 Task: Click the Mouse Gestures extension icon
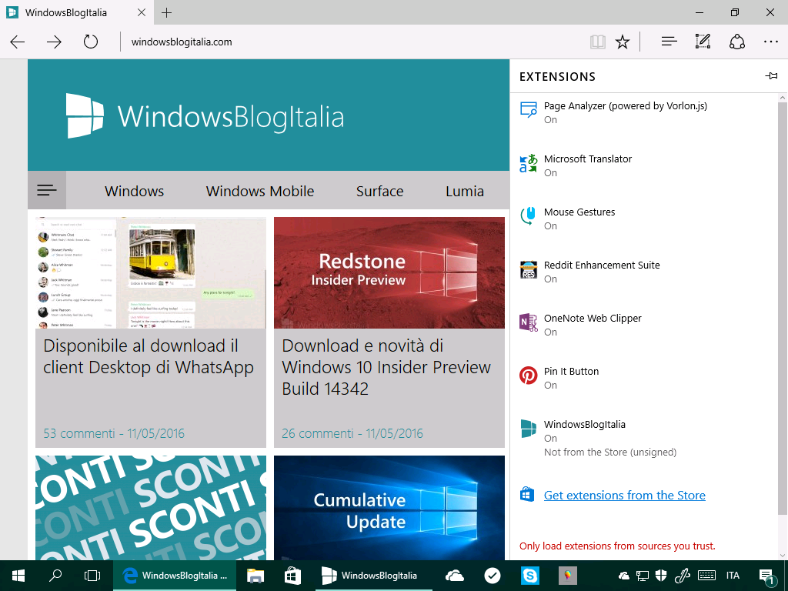528,216
